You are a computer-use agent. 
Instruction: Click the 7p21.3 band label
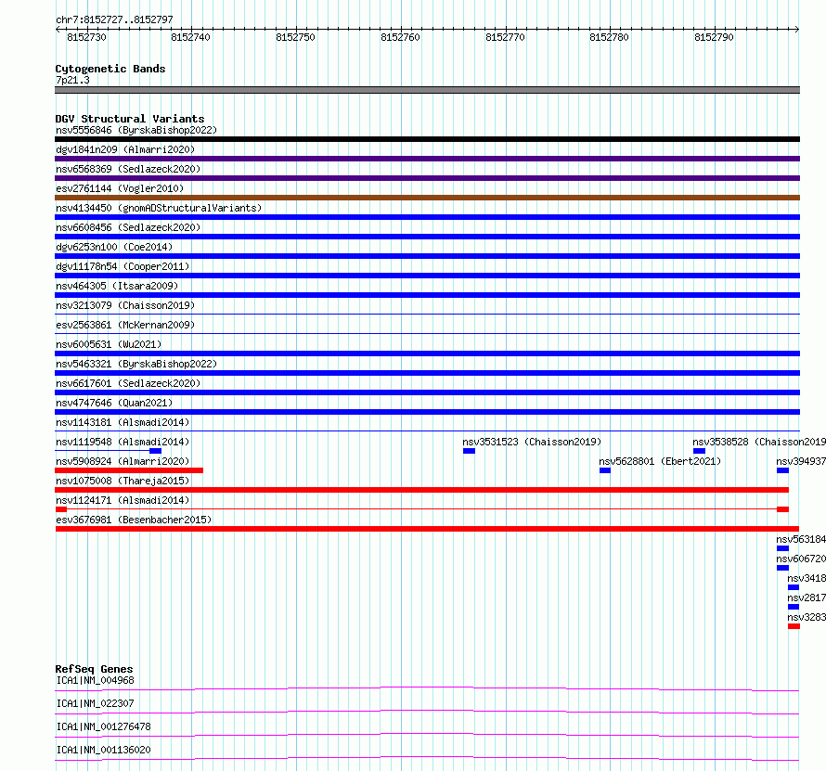(x=72, y=80)
